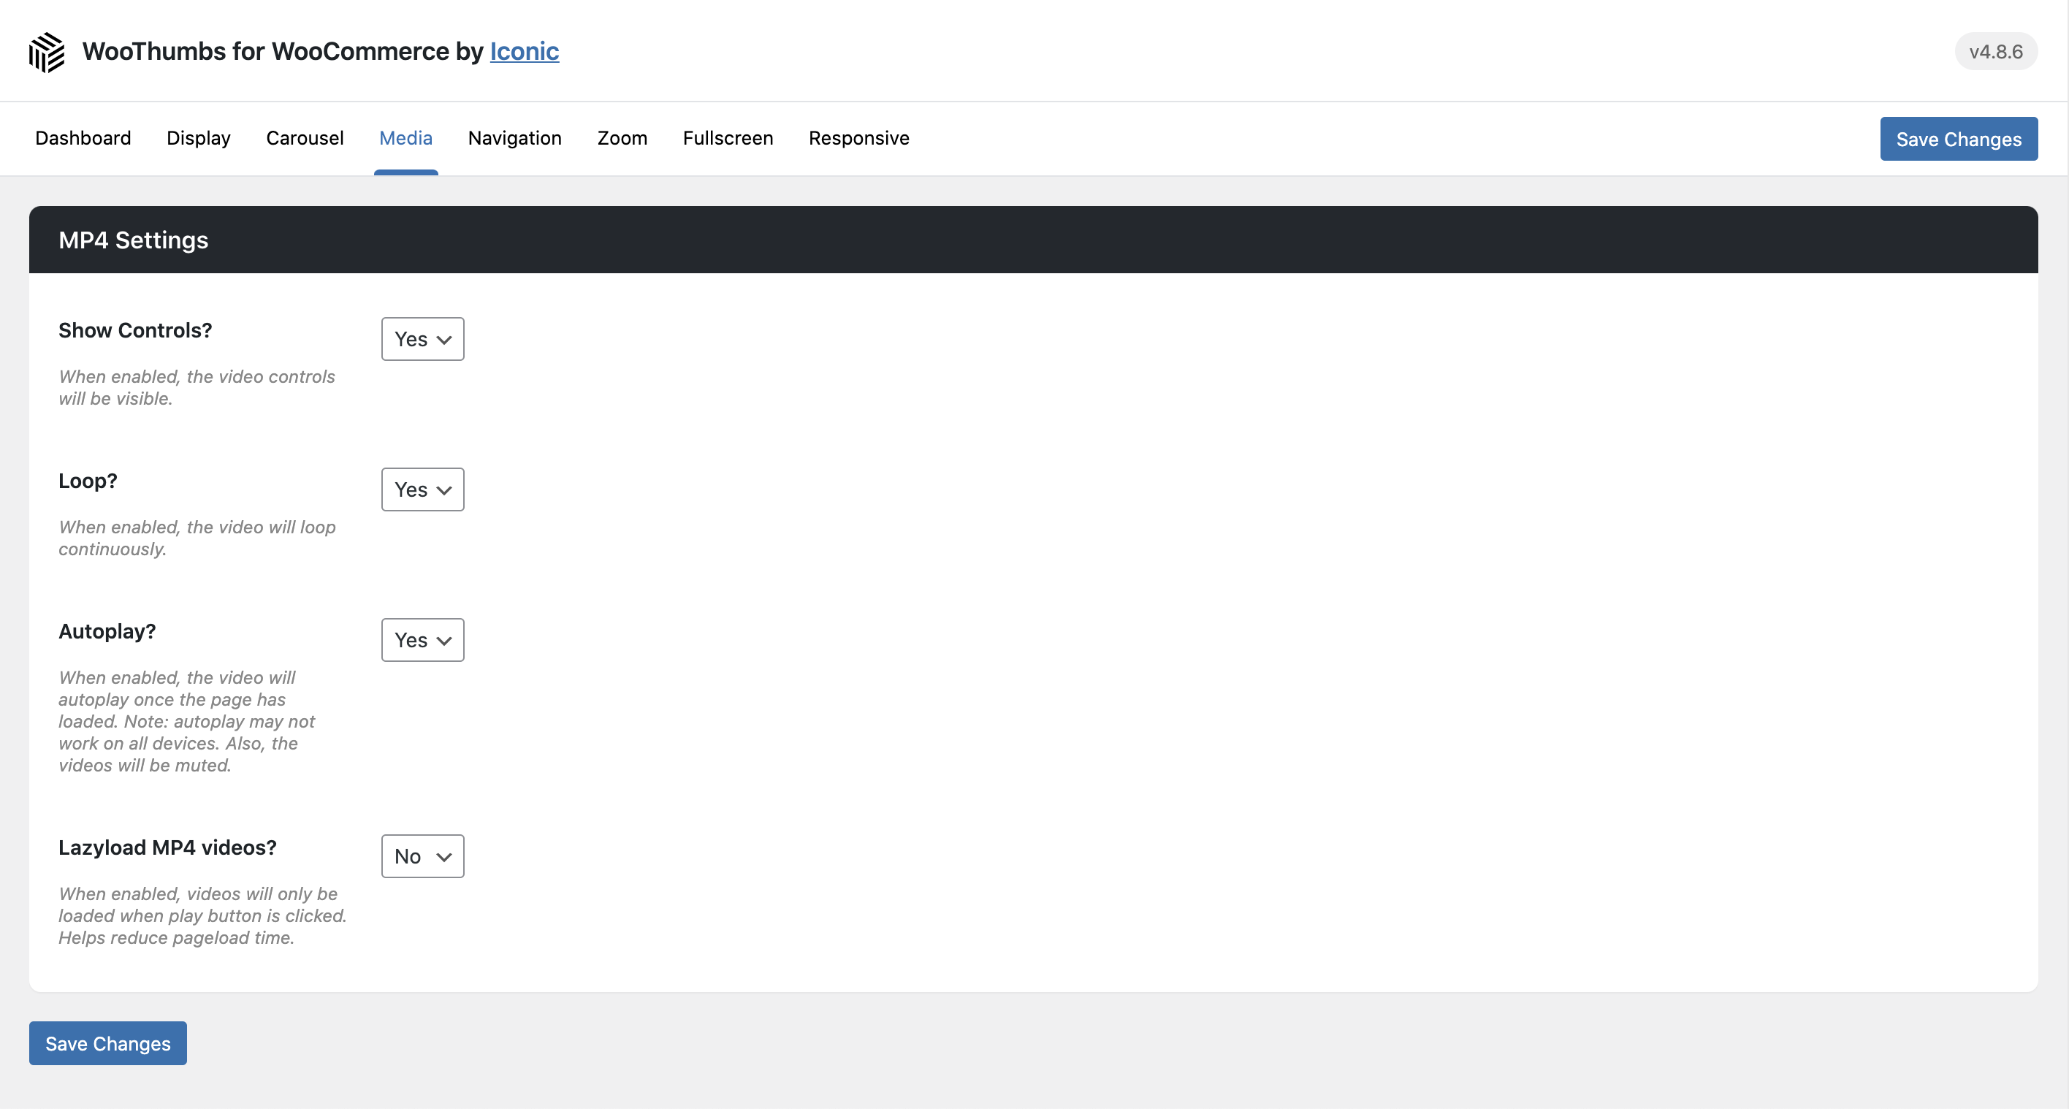Click the "WooThumbs for WooCommerce by" title text
Screen dimensions: 2069x1109
[283, 51]
